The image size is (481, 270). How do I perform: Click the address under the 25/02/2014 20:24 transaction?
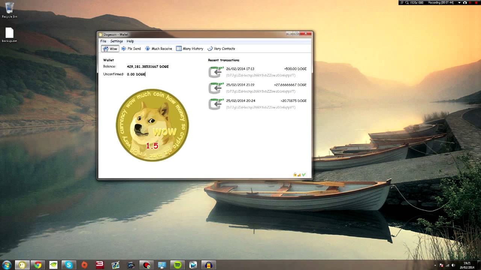click(x=261, y=108)
